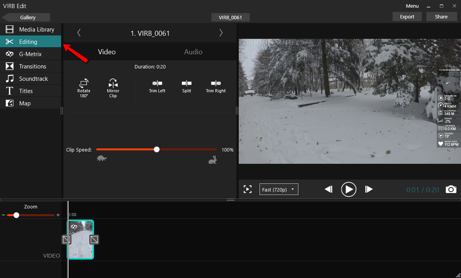This screenshot has width=461, height=278.
Task: Click the Share button
Action: coord(441,17)
